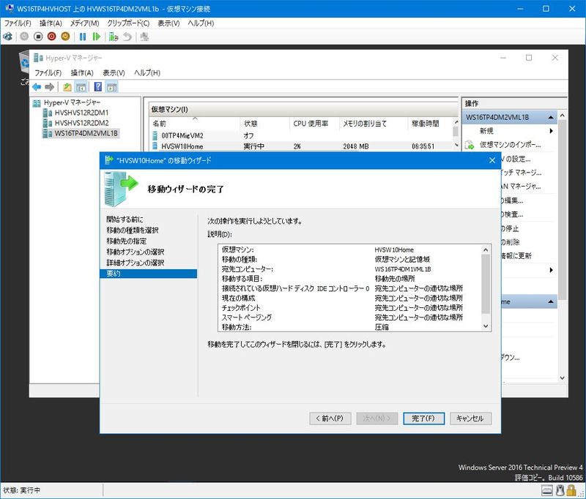Pause the virtual machine with the blue bars icon
The height and width of the screenshot is (499, 586).
(83, 37)
